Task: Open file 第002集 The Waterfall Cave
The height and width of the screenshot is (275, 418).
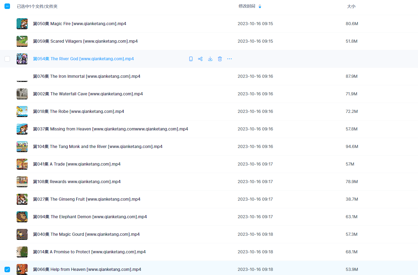Action: click(88, 94)
